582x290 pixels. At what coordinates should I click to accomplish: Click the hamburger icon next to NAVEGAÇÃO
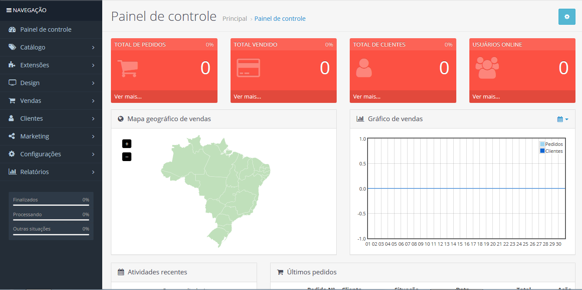click(x=10, y=10)
